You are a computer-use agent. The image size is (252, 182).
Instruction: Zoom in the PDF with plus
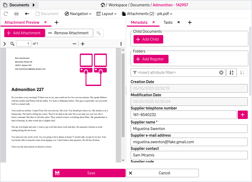click(x=83, y=44)
